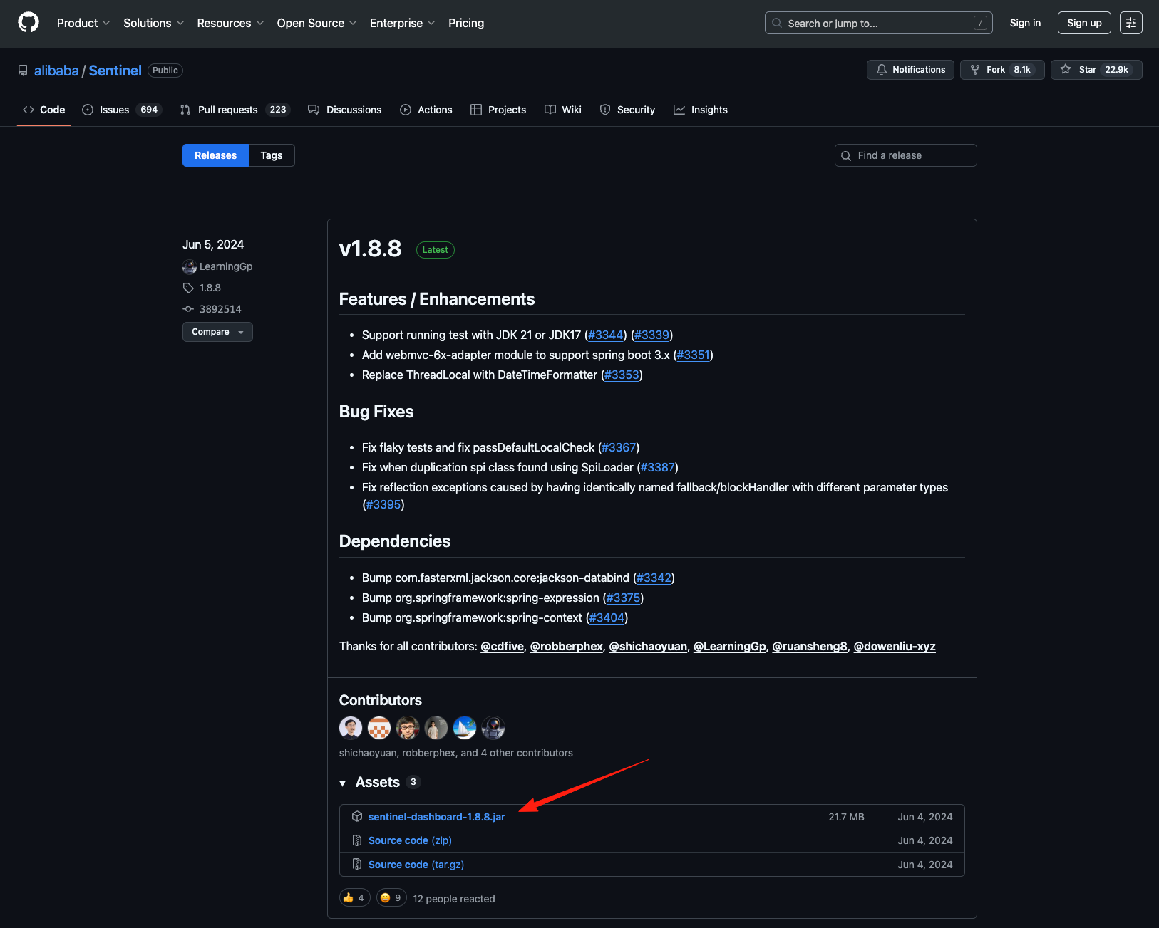Open the @robberphex mention

coord(567,646)
